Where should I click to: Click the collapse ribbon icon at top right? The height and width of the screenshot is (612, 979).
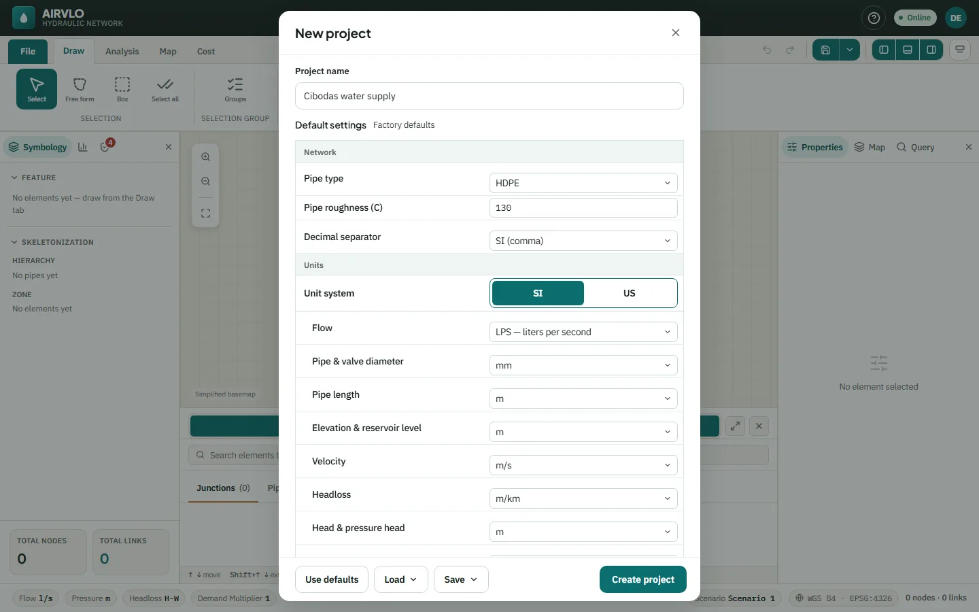(x=960, y=50)
